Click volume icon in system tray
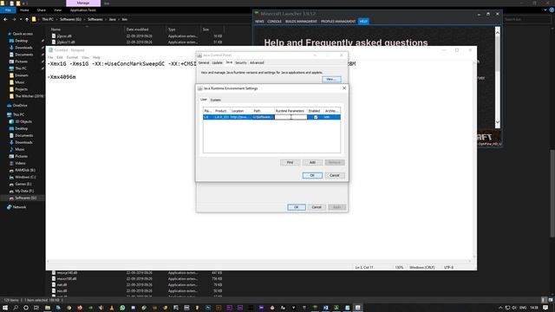555x312 pixels. (514, 308)
